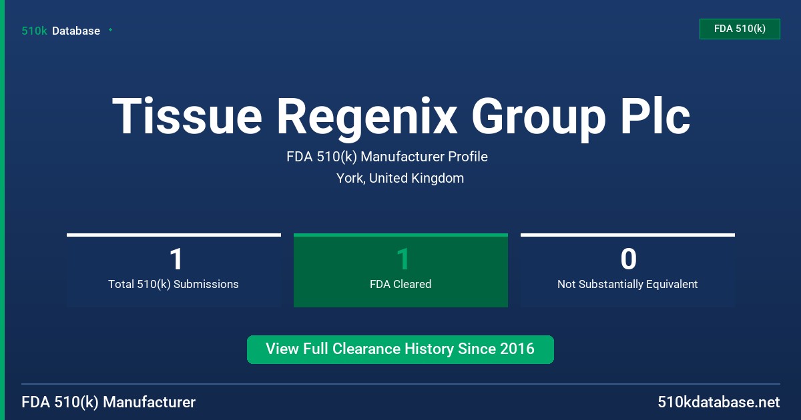801x420 pixels.
Task: Click the green dot next to Database
Action: tap(110, 30)
